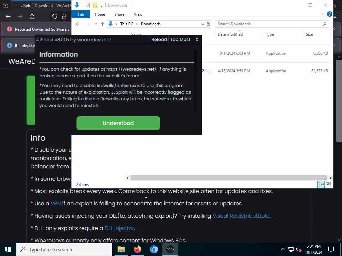Screen dimensions: 342x256
Task: Sort files by Date modified column
Action: pyautogui.click(x=230, y=34)
